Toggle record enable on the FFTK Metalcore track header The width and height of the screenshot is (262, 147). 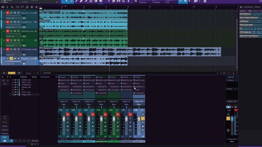pyautogui.click(x=15, y=49)
